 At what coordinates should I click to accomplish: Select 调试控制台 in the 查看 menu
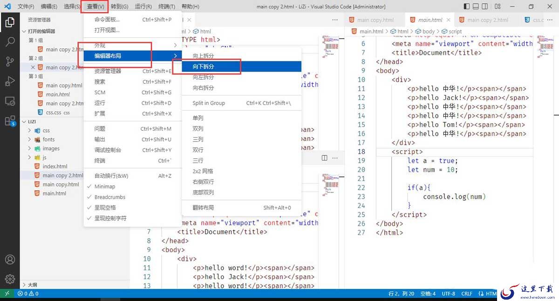tap(132, 150)
